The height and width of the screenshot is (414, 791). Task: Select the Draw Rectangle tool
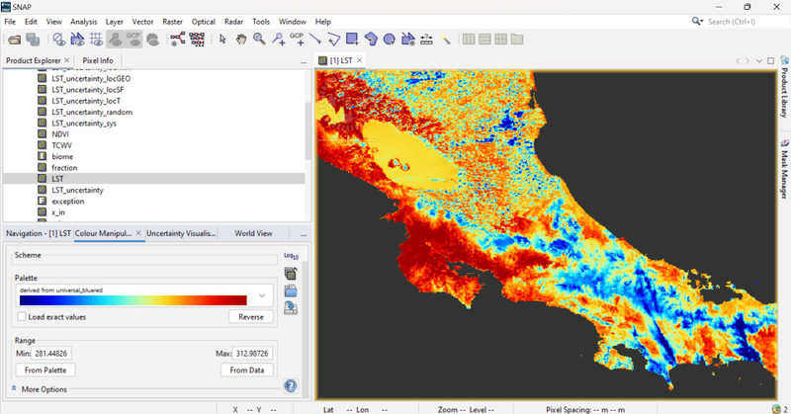352,40
